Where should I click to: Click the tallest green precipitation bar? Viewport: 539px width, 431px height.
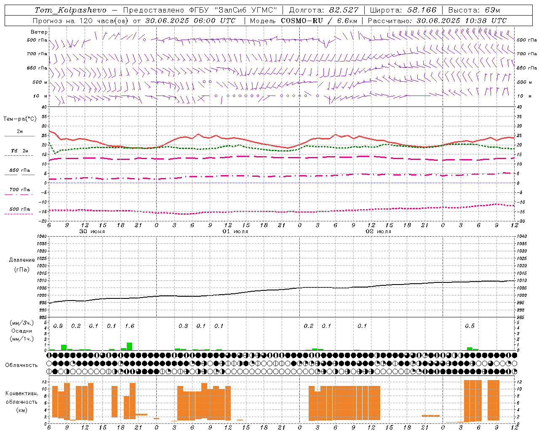[x=130, y=346]
